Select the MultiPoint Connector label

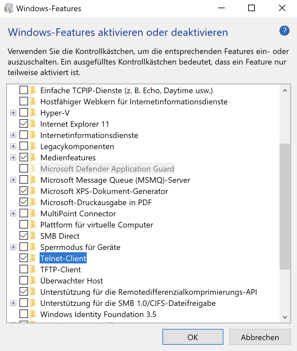[x=78, y=214]
